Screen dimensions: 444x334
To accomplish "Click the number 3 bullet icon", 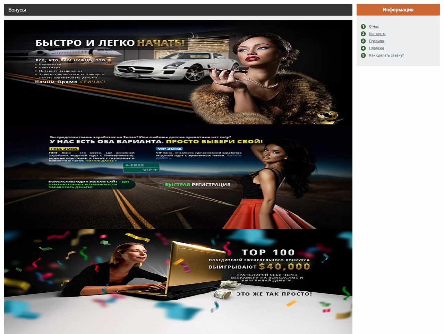I will click(x=363, y=41).
